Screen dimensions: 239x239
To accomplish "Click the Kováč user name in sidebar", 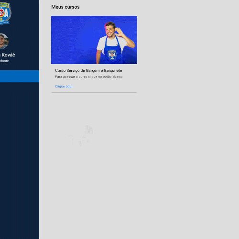I will (x=8, y=55).
